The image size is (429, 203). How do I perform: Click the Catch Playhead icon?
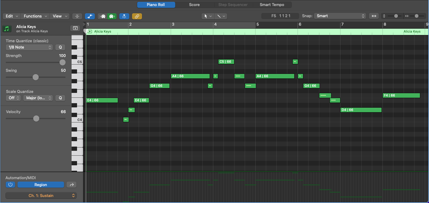[x=374, y=16]
